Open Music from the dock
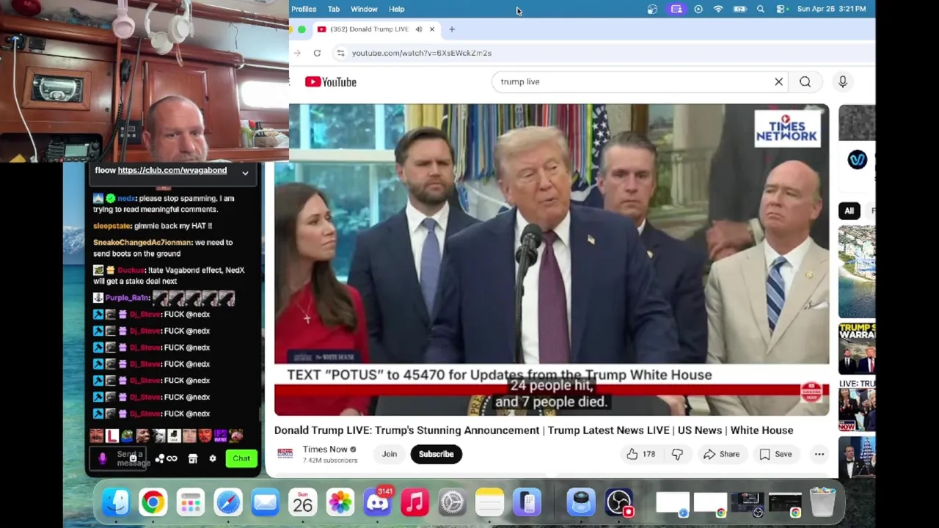This screenshot has width=939, height=528. tap(414, 502)
